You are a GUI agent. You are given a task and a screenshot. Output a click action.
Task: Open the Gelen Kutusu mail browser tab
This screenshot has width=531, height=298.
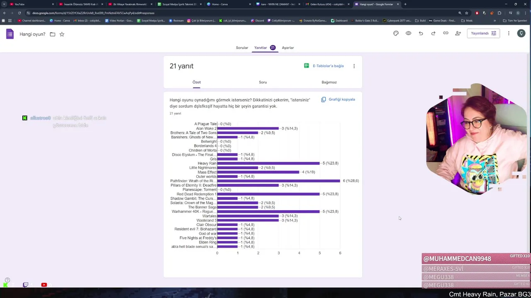pos(327,4)
